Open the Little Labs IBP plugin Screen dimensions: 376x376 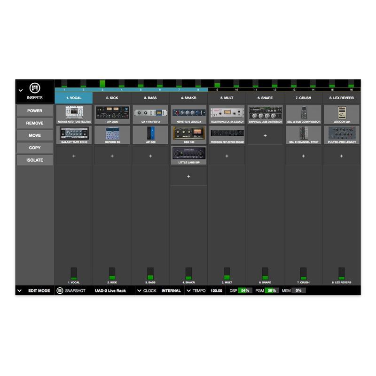189,156
